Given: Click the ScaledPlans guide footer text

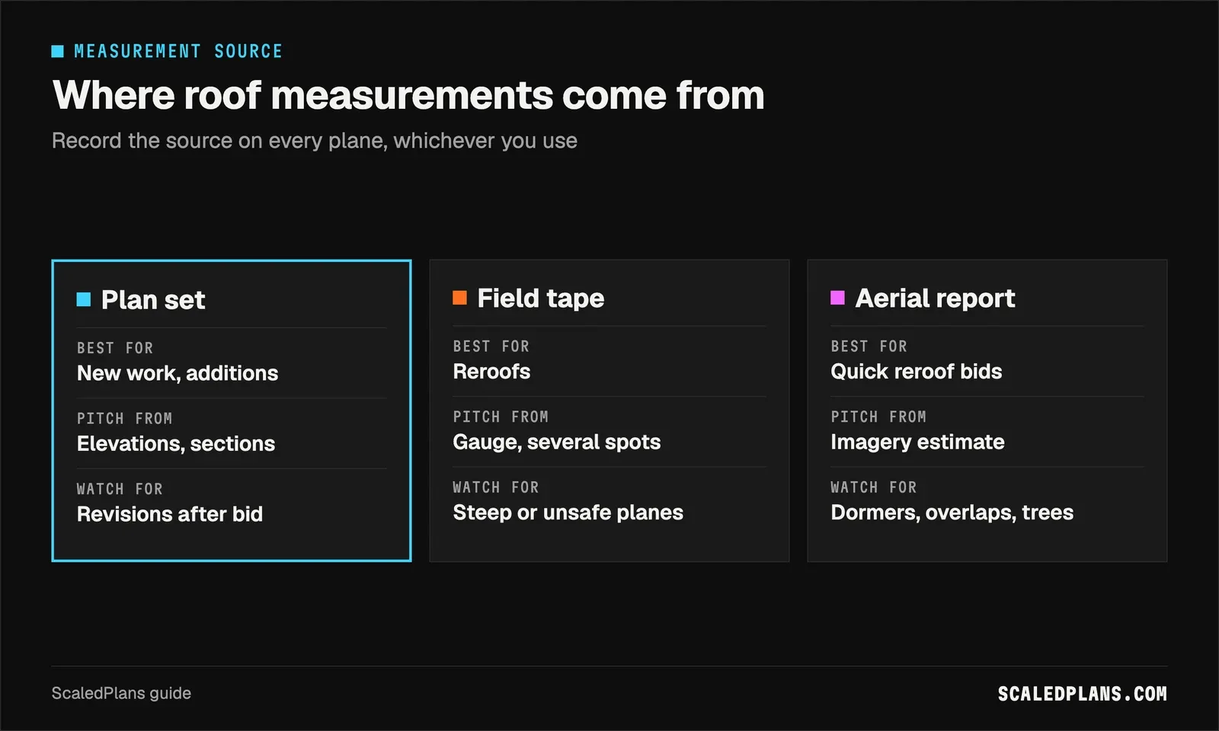Looking at the screenshot, I should (x=121, y=694).
